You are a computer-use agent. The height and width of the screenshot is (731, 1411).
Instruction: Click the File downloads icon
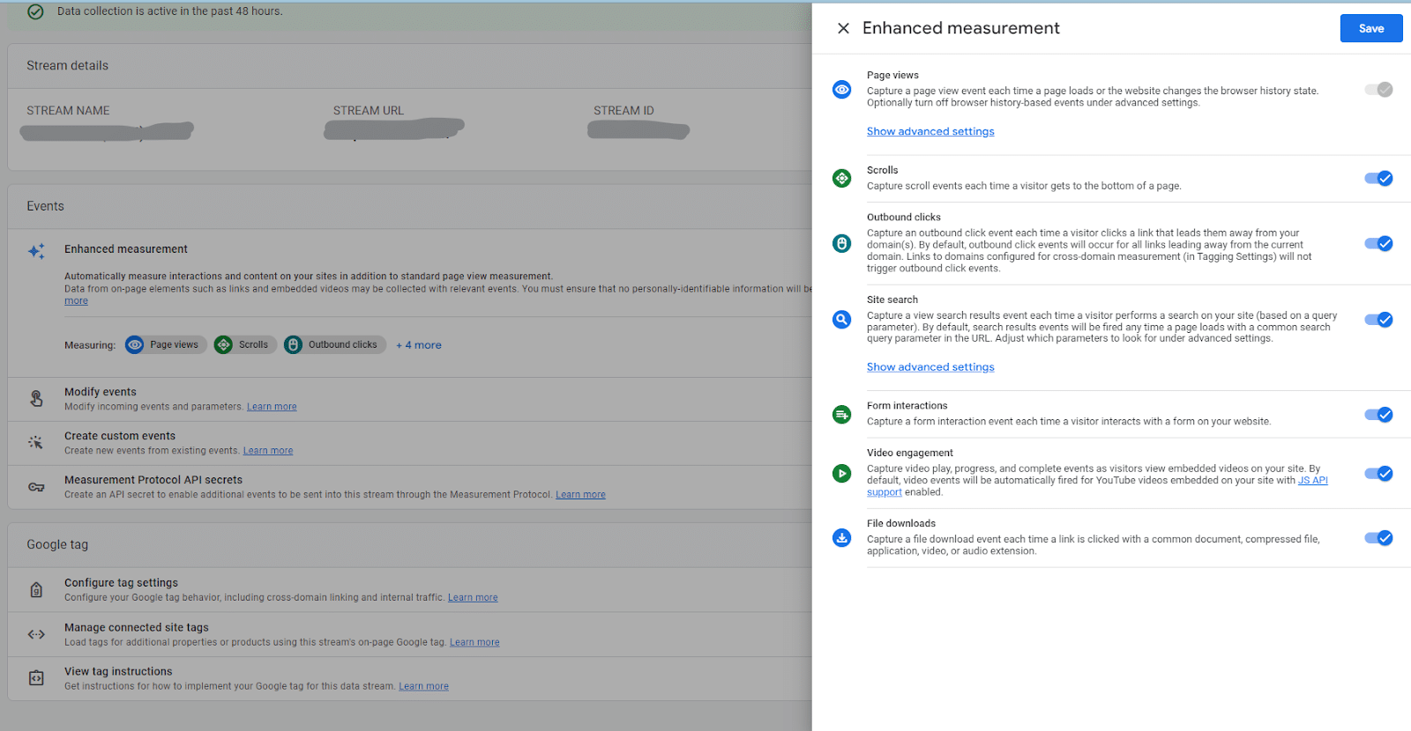pos(842,538)
